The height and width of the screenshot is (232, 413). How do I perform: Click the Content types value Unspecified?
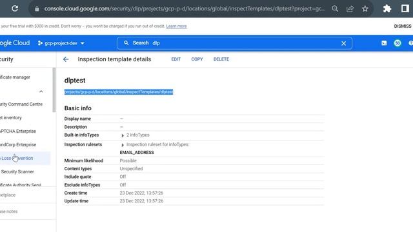131,169
